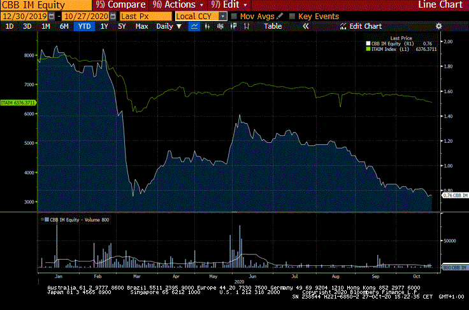This screenshot has width=469, height=310.
Task: Click the 50000 volume axis label
Action: pyautogui.click(x=450, y=241)
